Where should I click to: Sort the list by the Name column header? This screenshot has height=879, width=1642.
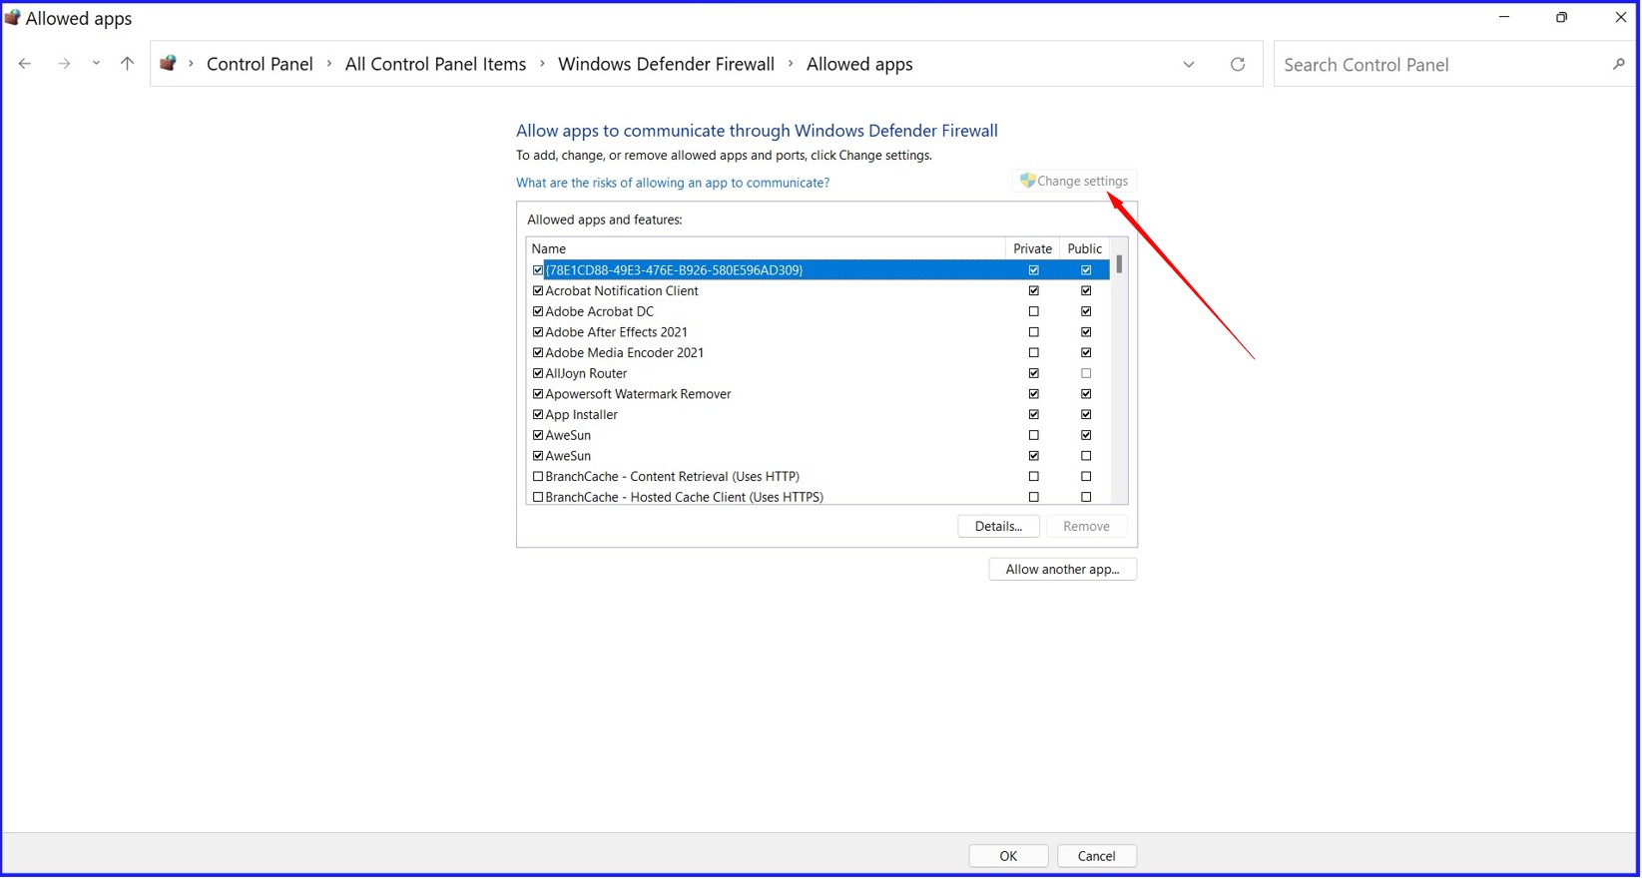click(766, 248)
